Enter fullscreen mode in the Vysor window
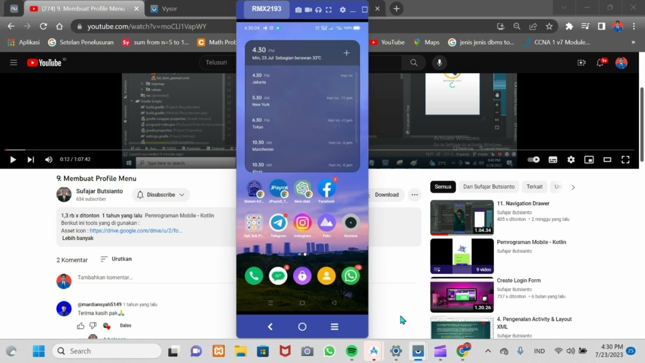 pyautogui.click(x=329, y=10)
